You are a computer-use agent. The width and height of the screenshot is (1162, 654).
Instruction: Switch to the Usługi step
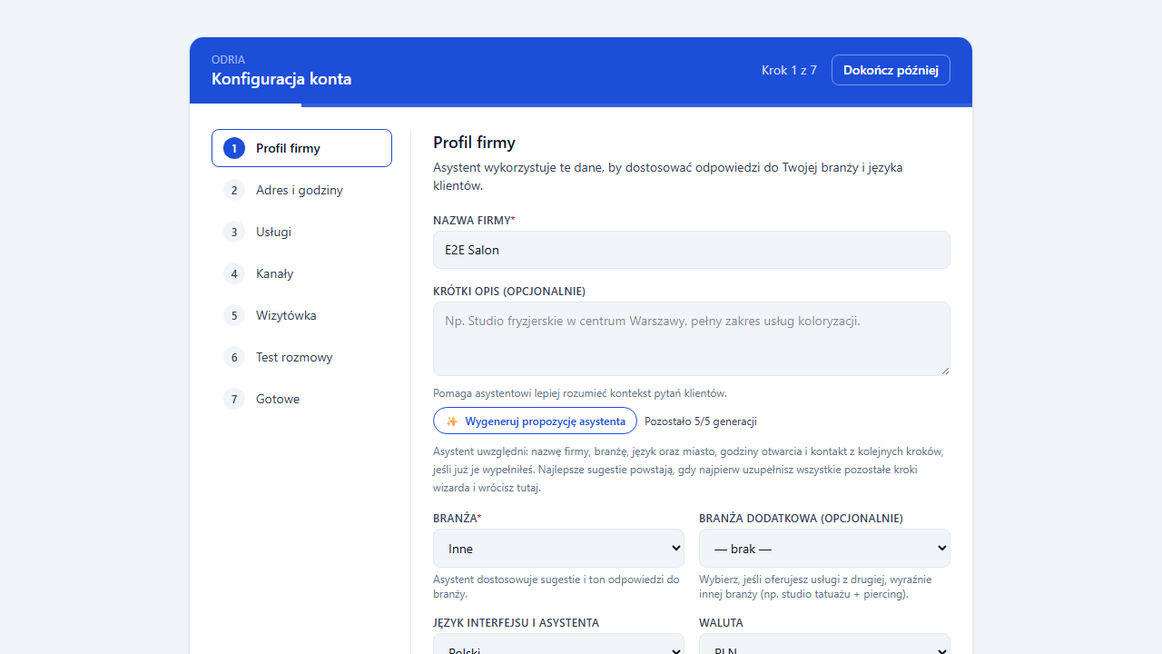(301, 232)
